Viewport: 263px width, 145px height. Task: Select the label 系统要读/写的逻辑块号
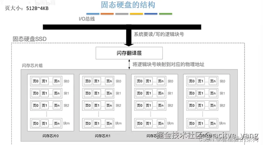click(x=159, y=34)
